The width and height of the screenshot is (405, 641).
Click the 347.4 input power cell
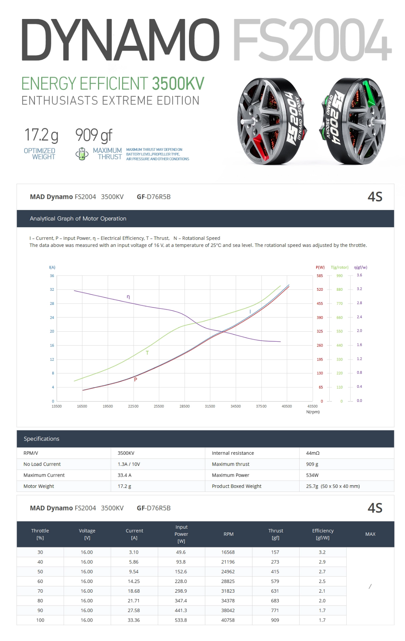pos(181,601)
